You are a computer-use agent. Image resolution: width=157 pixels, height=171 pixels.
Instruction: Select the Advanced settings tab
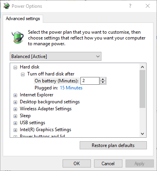(x=23, y=19)
